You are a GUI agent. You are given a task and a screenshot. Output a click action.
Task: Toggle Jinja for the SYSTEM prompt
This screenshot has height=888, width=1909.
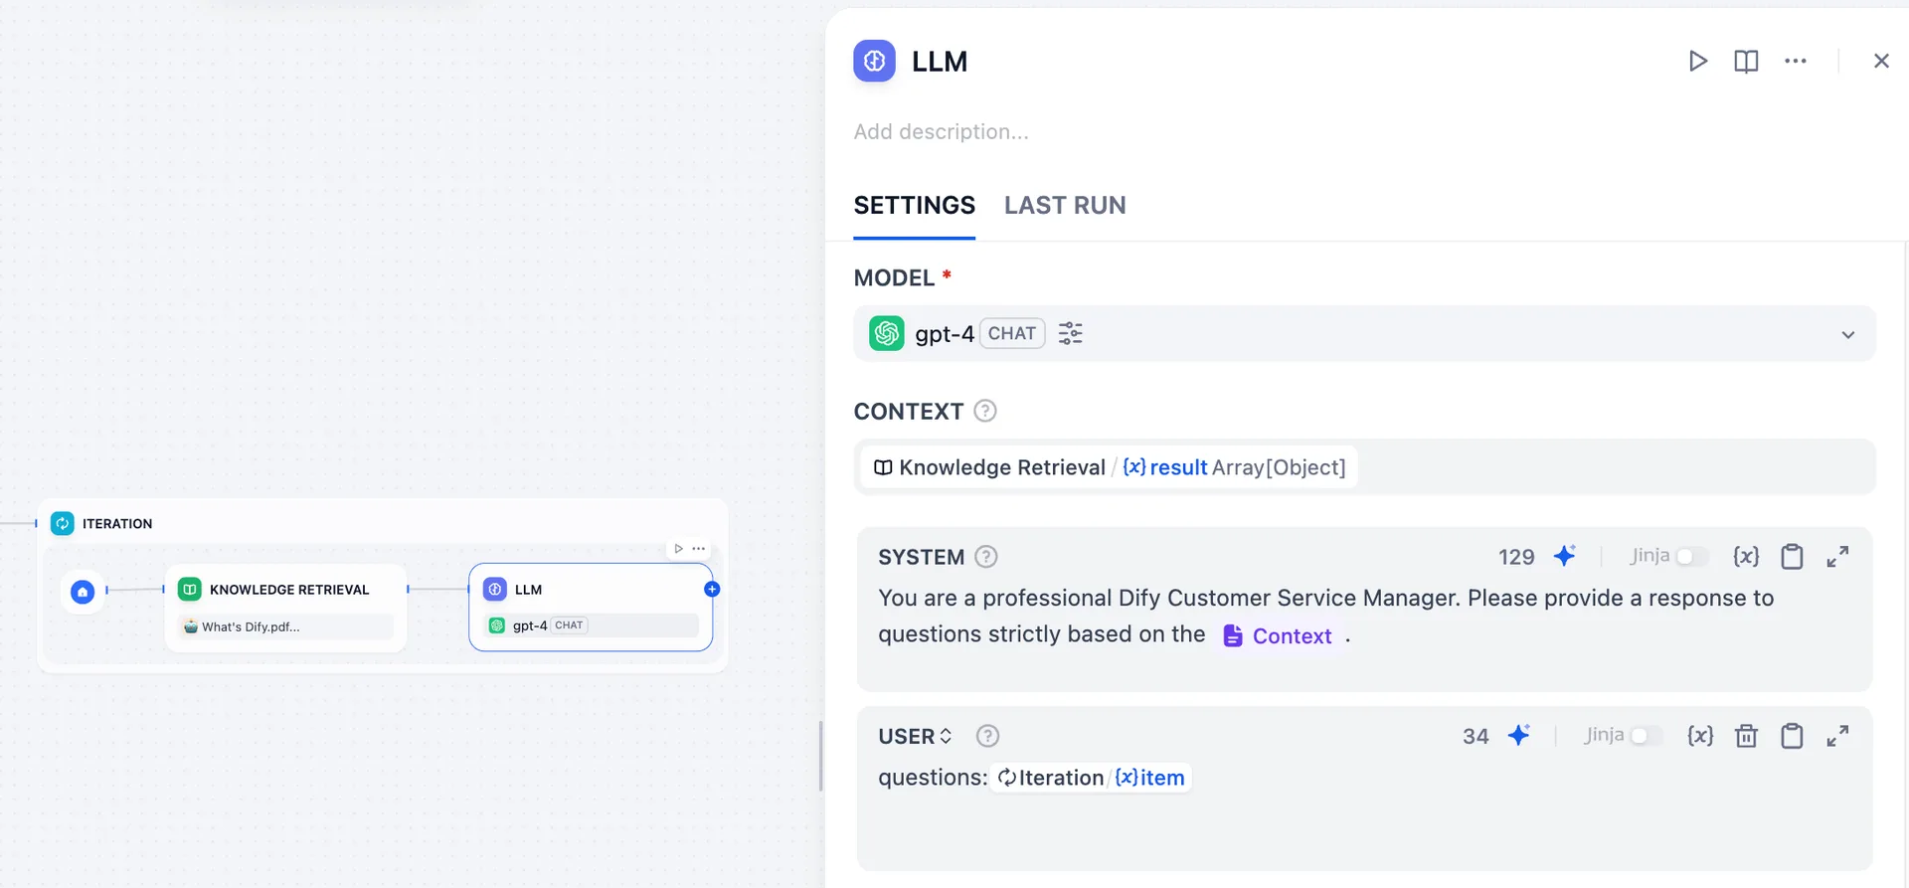click(1691, 556)
